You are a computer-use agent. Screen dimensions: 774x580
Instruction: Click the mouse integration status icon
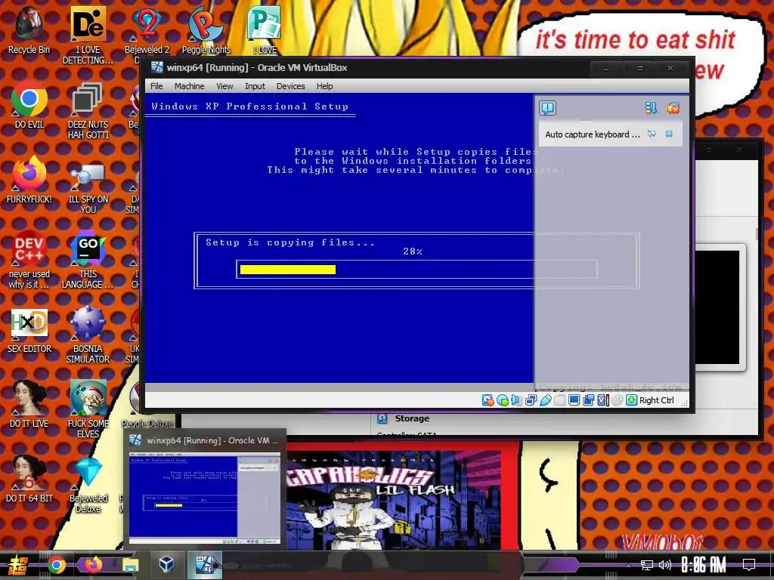(617, 400)
